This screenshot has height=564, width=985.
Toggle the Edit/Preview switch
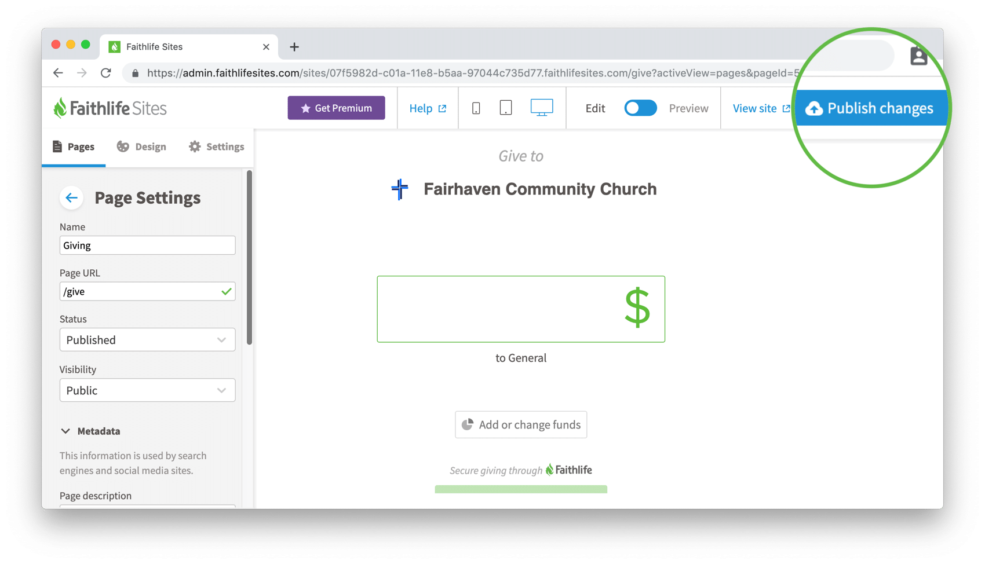(x=640, y=108)
